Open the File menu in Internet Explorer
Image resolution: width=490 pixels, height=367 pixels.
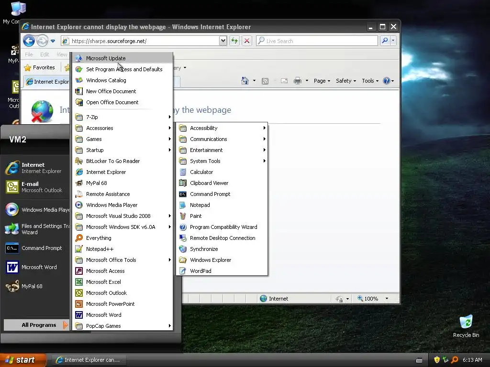pyautogui.click(x=29, y=54)
